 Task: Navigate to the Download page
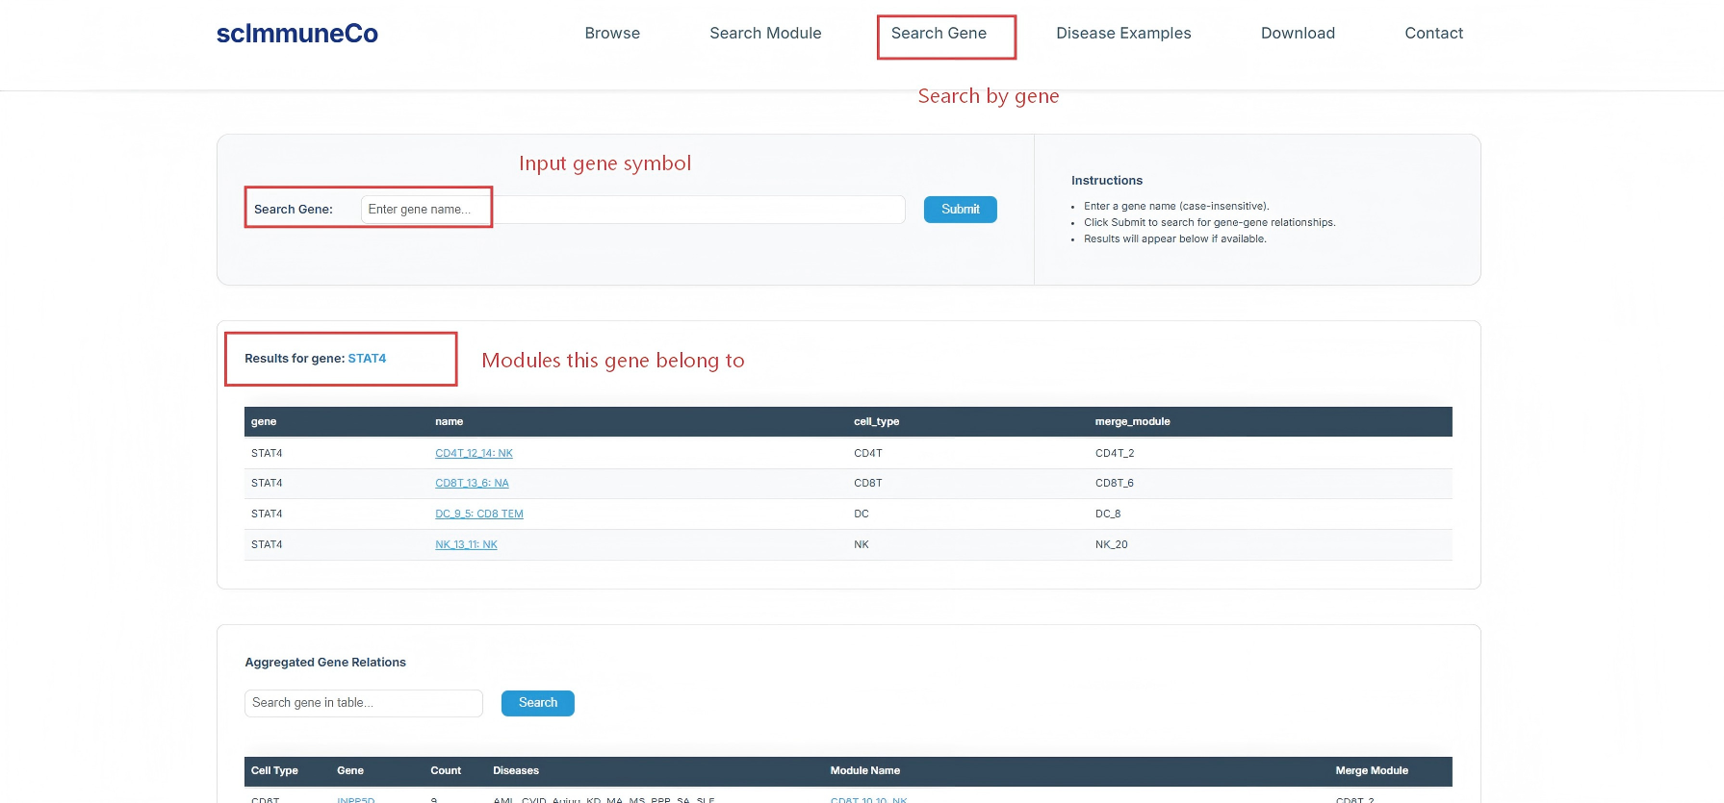point(1298,34)
